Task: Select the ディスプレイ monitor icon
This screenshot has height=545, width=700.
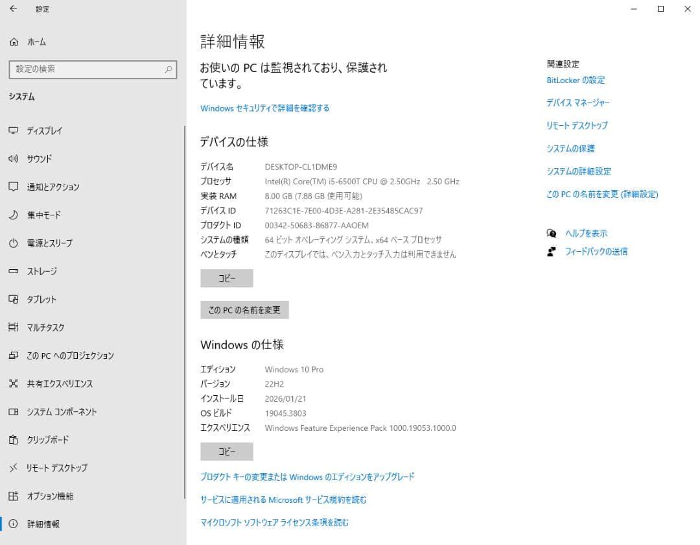Action: tap(14, 130)
